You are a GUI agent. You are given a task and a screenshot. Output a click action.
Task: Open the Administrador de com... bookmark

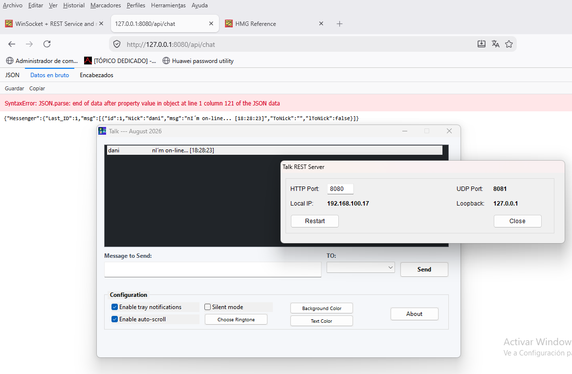click(x=42, y=61)
